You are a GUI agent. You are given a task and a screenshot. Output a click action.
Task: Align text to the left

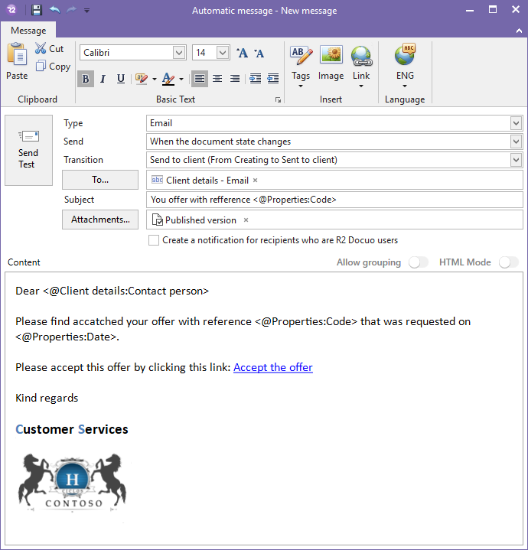pos(200,79)
